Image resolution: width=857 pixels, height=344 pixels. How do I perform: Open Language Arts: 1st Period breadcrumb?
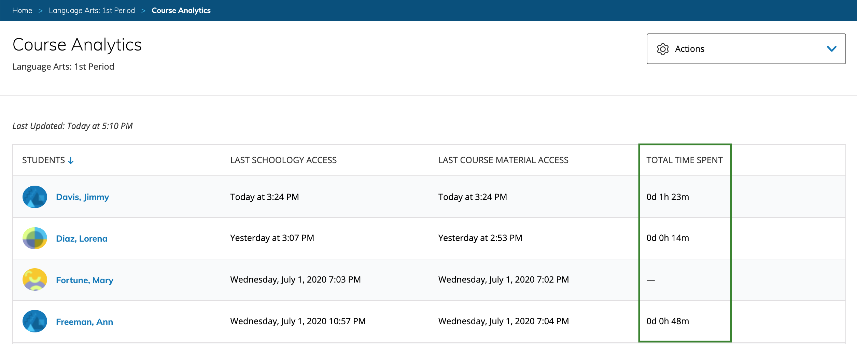point(92,11)
